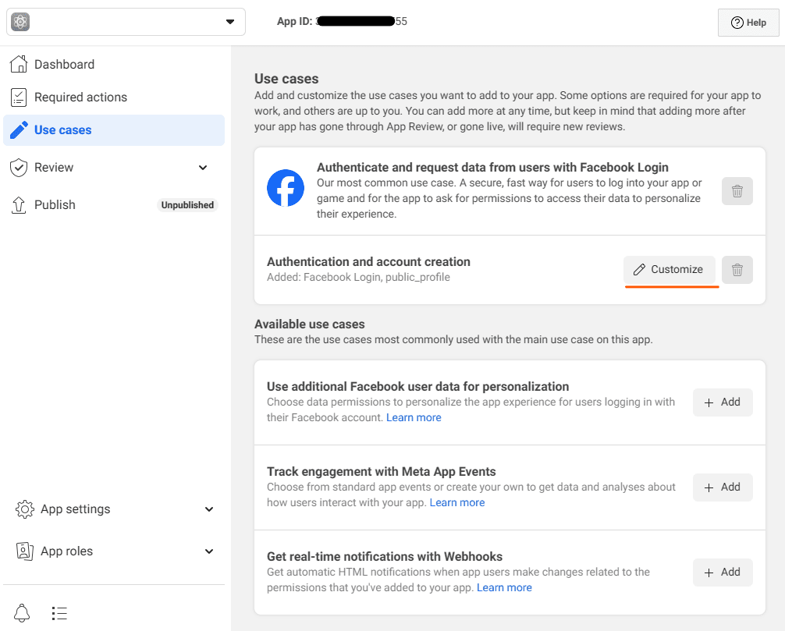The image size is (785, 631).
Task: Expand the App roles chevron
Action: pos(209,551)
